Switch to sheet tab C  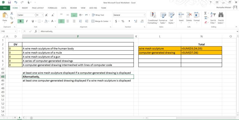(x=24, y=118)
